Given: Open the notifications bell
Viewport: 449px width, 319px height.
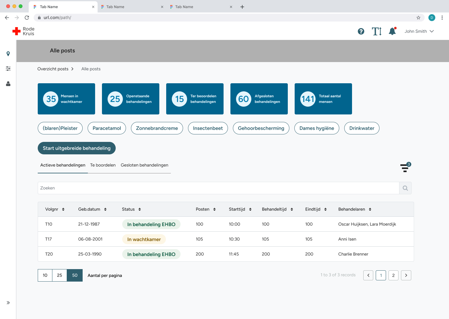Looking at the screenshot, I should (392, 31).
